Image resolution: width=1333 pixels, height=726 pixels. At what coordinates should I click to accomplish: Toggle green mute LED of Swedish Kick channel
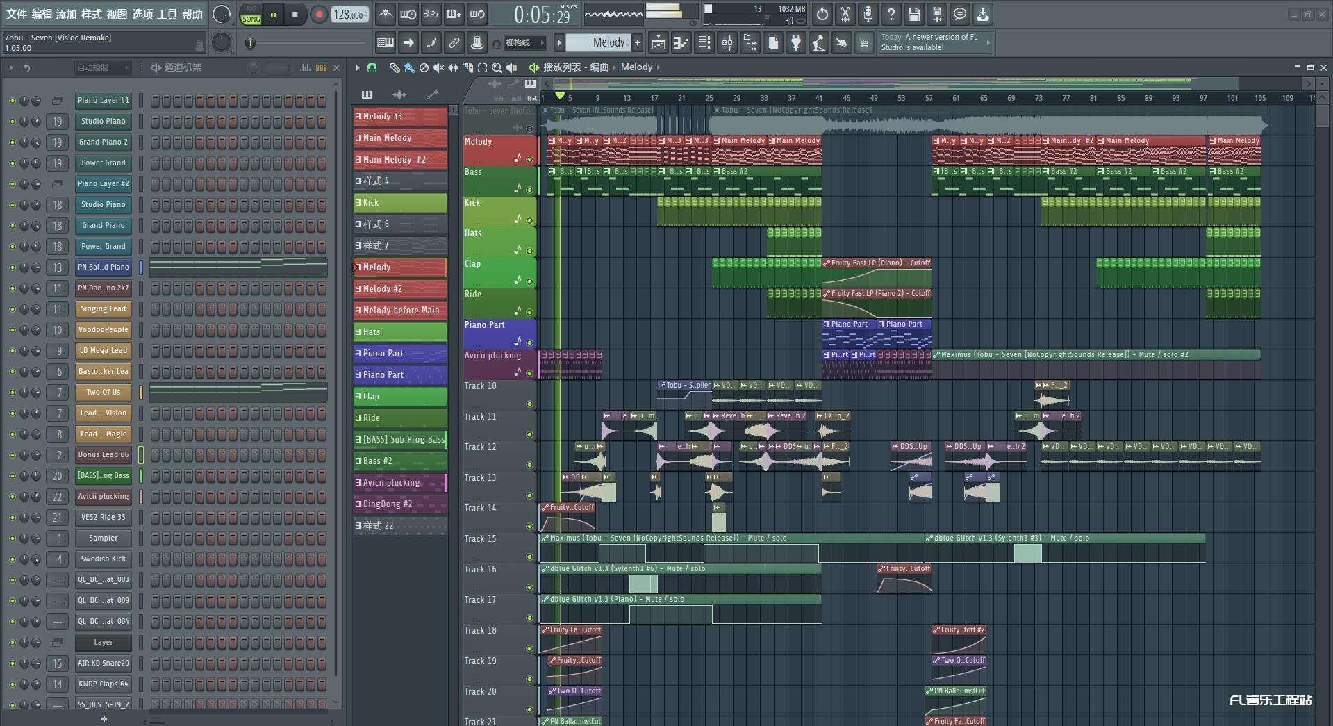(x=12, y=559)
